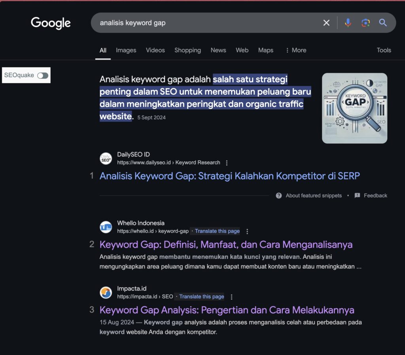Click the Impacta.id site favicon
The height and width of the screenshot is (355, 405).
click(106, 293)
